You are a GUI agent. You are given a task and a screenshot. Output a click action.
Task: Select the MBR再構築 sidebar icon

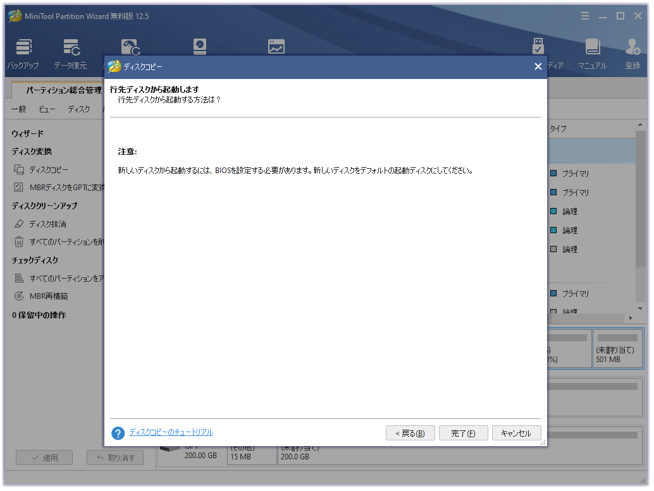click(20, 296)
